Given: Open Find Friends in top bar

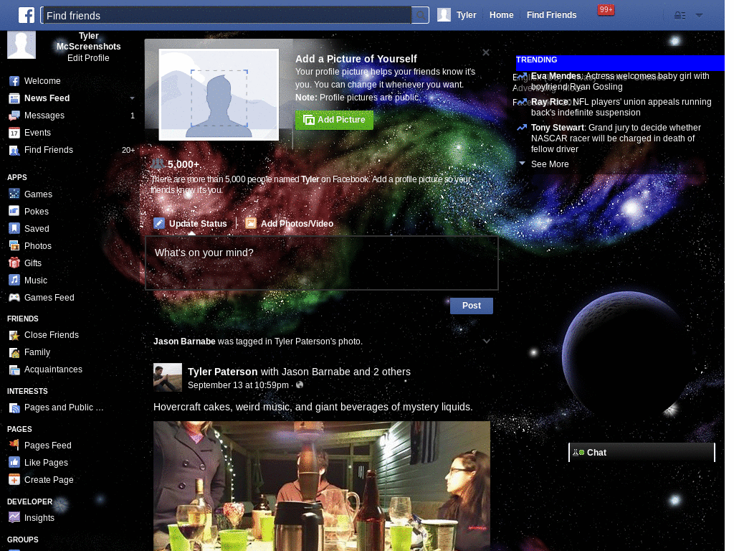Looking at the screenshot, I should click(x=551, y=15).
